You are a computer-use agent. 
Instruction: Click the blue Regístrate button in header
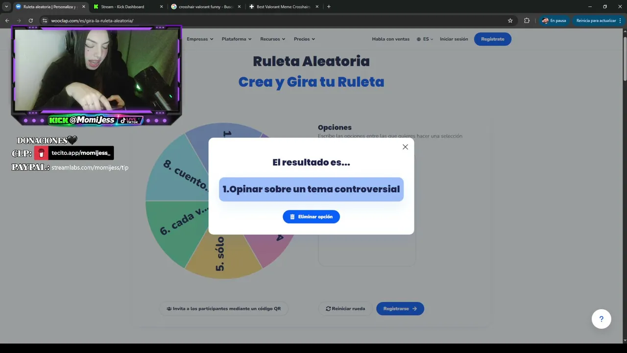pyautogui.click(x=492, y=39)
